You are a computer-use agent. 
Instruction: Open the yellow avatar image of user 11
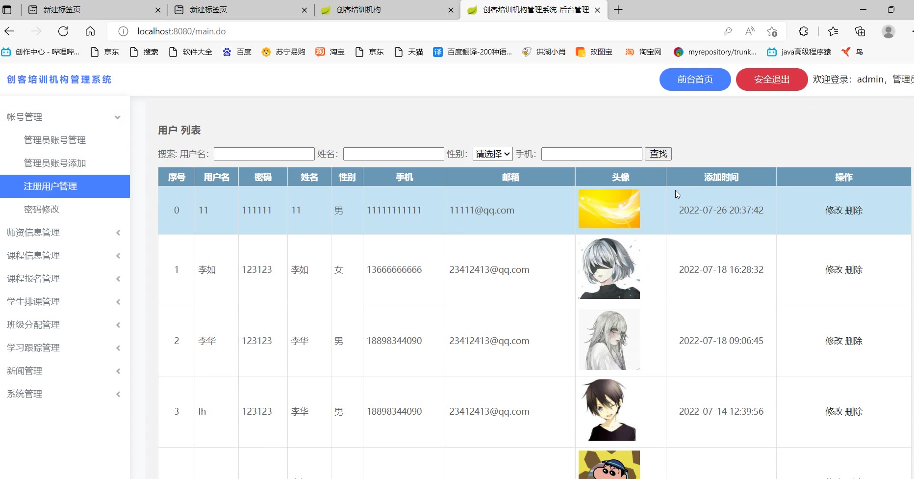point(609,209)
